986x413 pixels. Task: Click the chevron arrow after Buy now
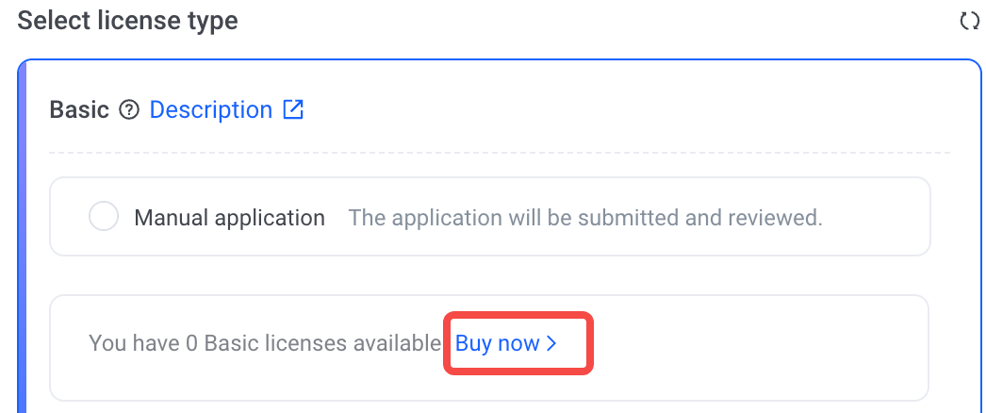[x=552, y=343]
